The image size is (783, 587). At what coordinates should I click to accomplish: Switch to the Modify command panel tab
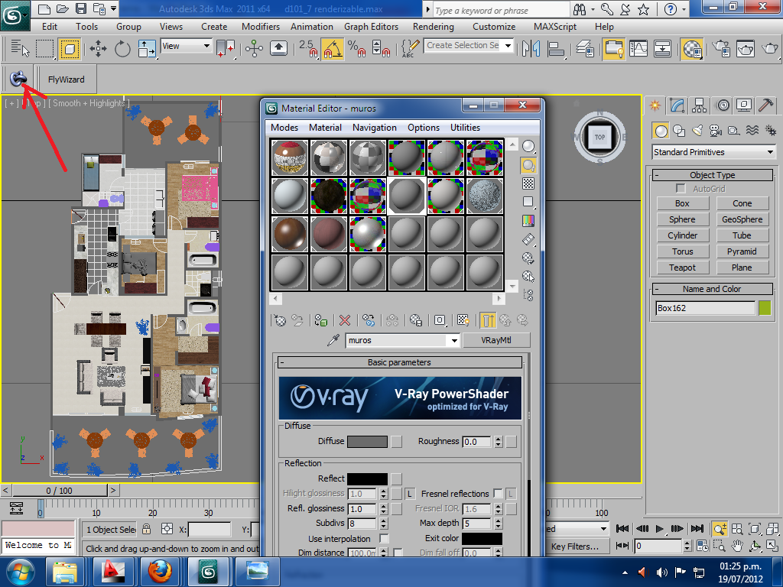click(677, 105)
